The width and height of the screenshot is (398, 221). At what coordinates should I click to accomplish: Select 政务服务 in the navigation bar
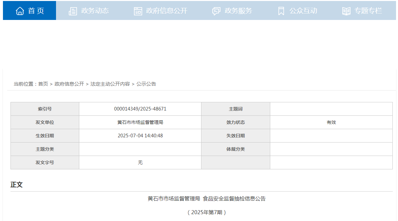(232, 10)
